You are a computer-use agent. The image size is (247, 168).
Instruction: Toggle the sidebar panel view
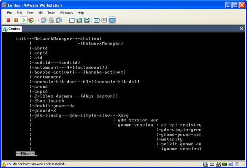coord(71,20)
